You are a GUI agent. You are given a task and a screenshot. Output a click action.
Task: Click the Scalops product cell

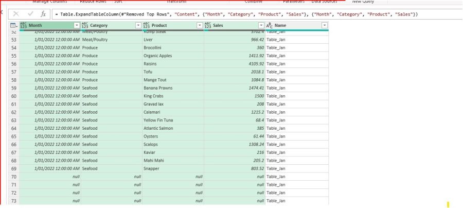[x=173, y=144]
